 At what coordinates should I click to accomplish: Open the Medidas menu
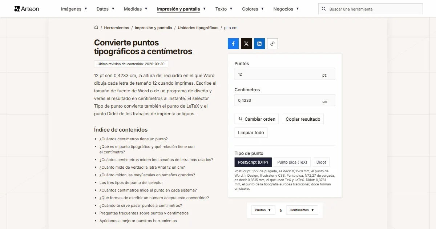click(x=136, y=9)
